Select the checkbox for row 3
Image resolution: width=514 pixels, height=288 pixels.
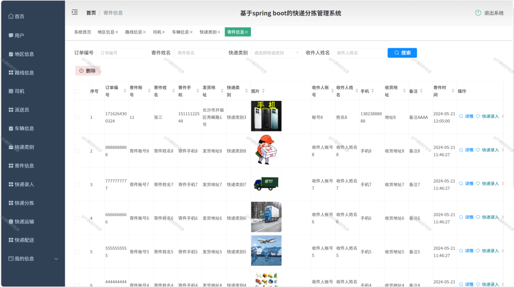click(x=77, y=185)
